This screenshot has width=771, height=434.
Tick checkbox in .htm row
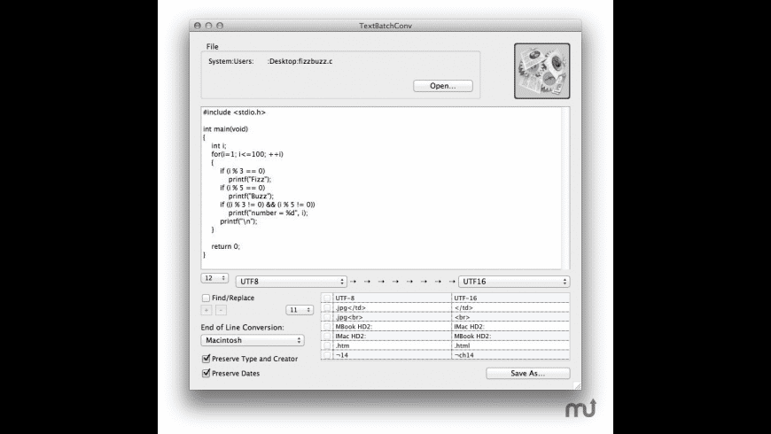[x=327, y=345]
